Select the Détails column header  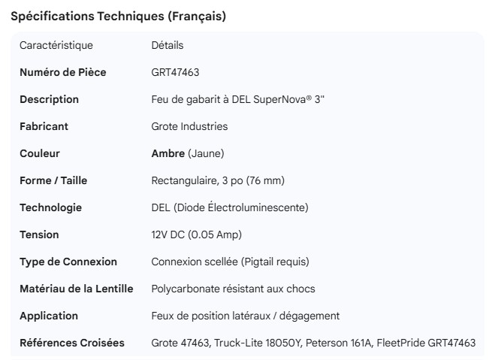(x=168, y=45)
